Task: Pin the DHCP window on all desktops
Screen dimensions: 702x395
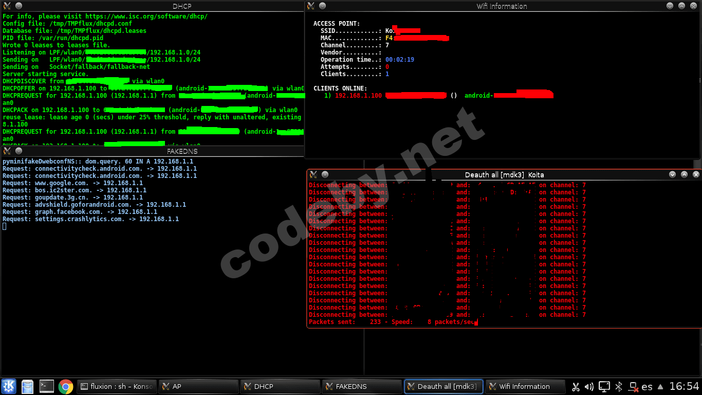Action: [x=19, y=6]
